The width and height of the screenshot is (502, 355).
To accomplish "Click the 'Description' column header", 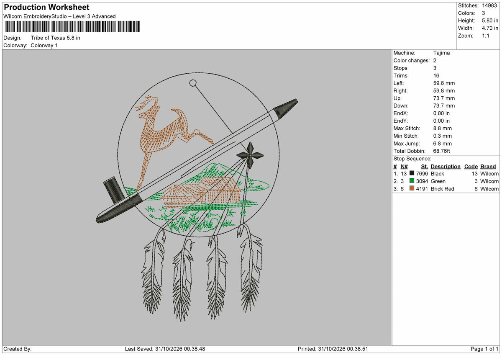I will [x=446, y=166].
